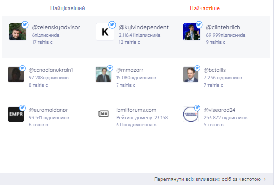Click '17 твітів с' under @zelenskyadvisor
This screenshot has width=276, height=186.
pyautogui.click(x=42, y=42)
